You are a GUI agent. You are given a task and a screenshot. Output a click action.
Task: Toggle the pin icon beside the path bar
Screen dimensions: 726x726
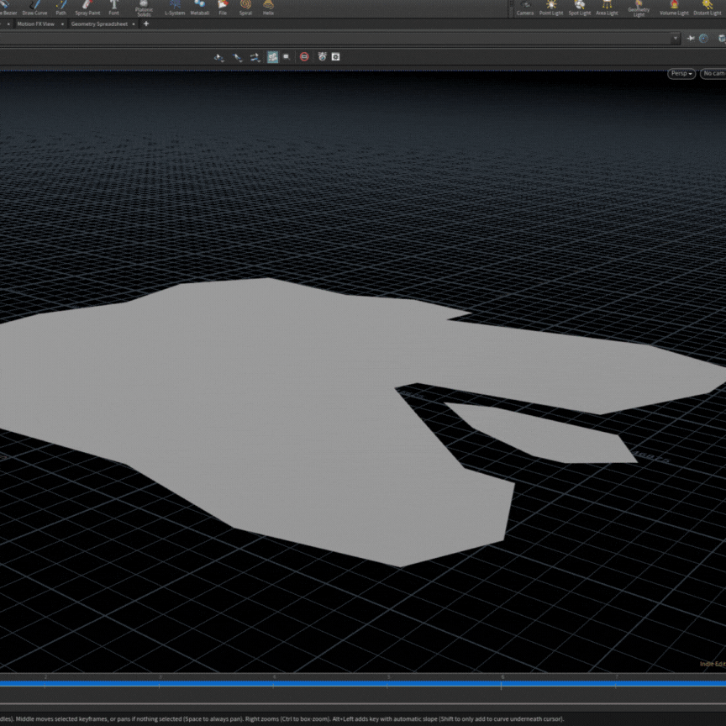(x=690, y=39)
